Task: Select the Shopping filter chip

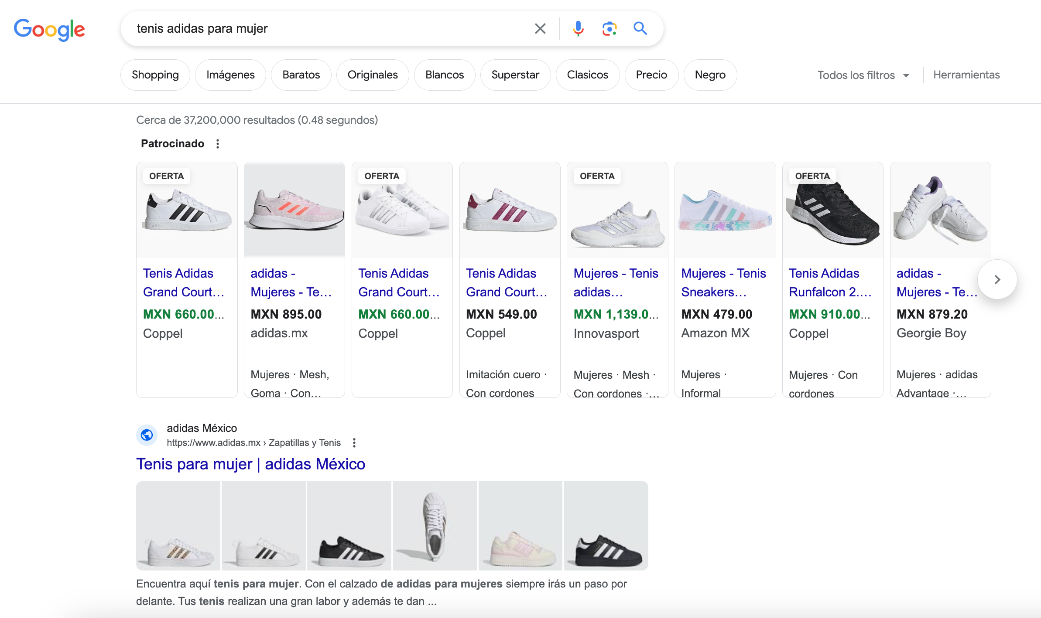Action: point(155,75)
